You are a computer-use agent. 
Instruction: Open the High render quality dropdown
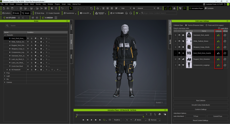pos(126,8)
